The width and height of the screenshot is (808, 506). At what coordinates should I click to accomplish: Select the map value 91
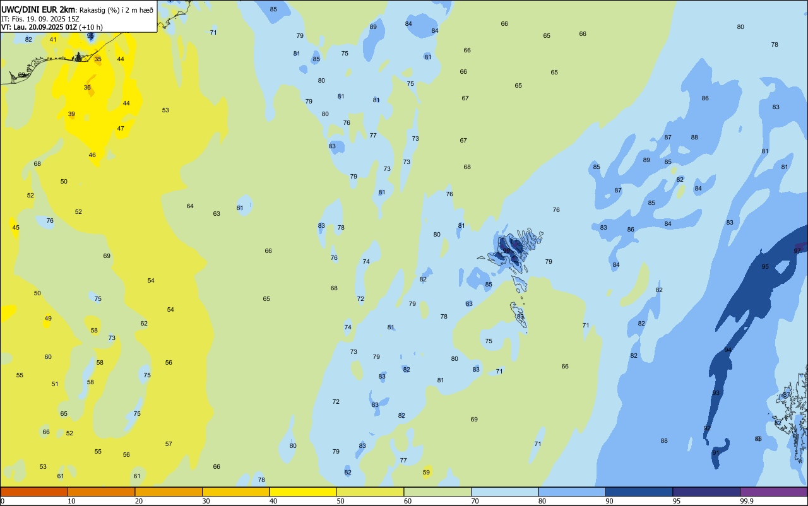tap(715, 453)
